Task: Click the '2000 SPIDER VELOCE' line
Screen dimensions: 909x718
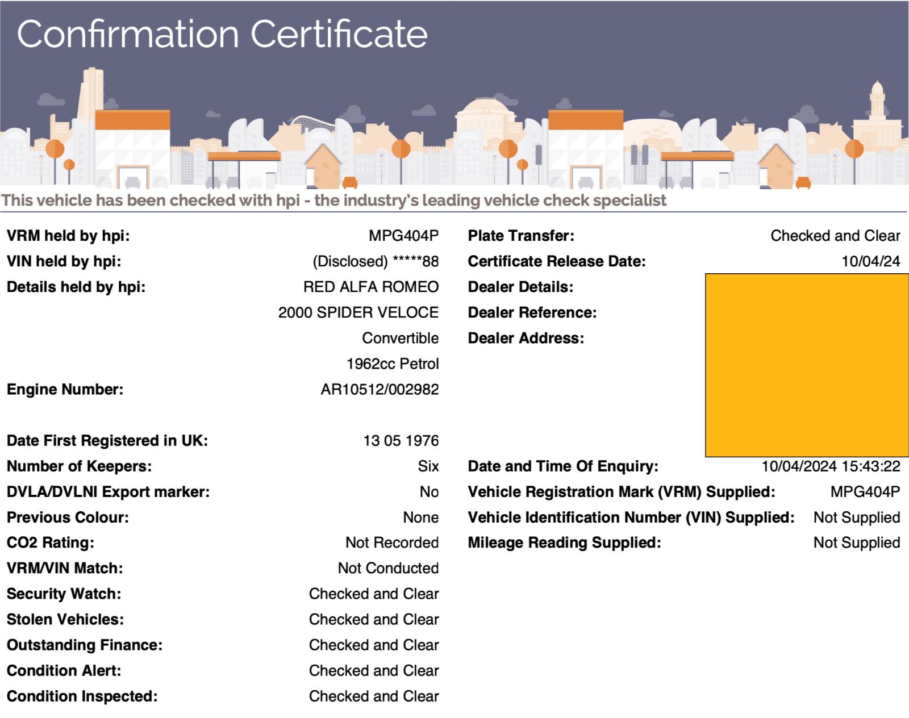Action: [x=358, y=312]
